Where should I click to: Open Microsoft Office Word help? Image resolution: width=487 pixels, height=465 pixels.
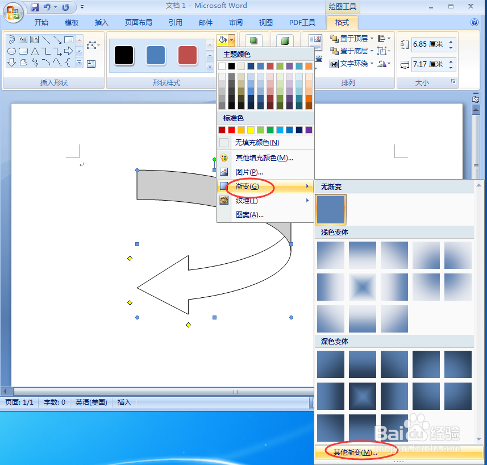(474, 22)
